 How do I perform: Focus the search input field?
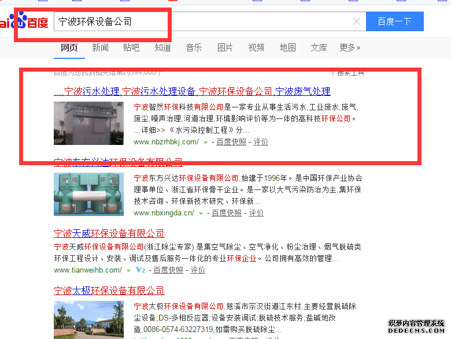210,21
